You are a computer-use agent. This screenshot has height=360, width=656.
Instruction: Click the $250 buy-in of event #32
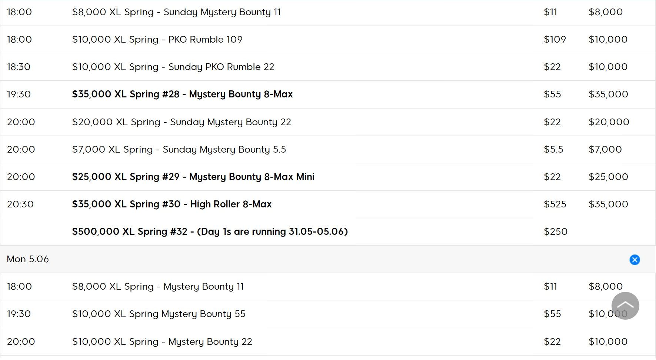[x=555, y=232]
